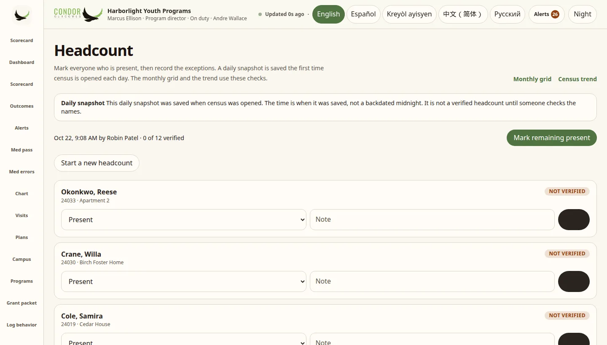This screenshot has width=607, height=345.
Task: Open the Monthly grid link
Action: pyautogui.click(x=532, y=79)
